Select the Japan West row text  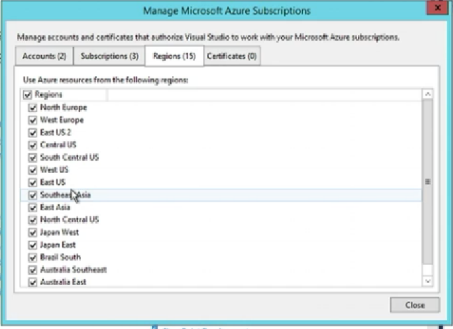(x=59, y=233)
